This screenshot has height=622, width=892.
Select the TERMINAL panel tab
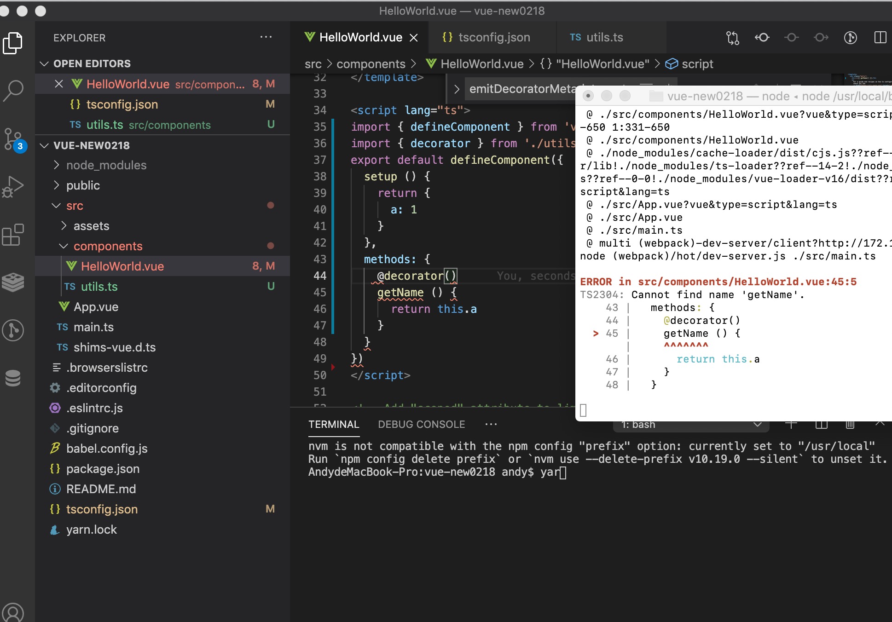coord(334,424)
